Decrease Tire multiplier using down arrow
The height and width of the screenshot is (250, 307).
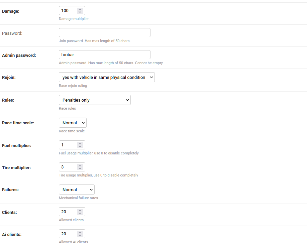pos(80,168)
